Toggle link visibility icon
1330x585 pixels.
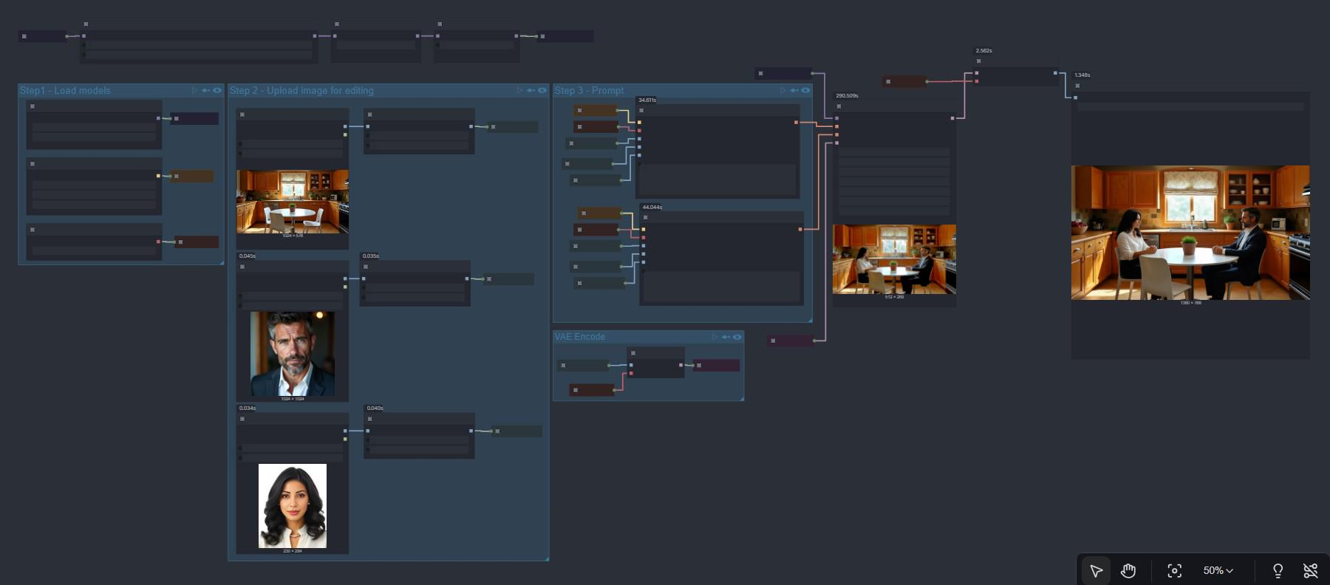coord(1310,570)
